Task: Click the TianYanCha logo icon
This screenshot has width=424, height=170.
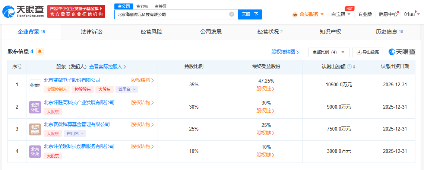Action: (x=9, y=12)
